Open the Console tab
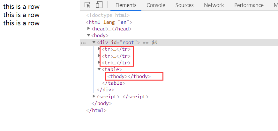This screenshot has height=131, width=278. 156,5
